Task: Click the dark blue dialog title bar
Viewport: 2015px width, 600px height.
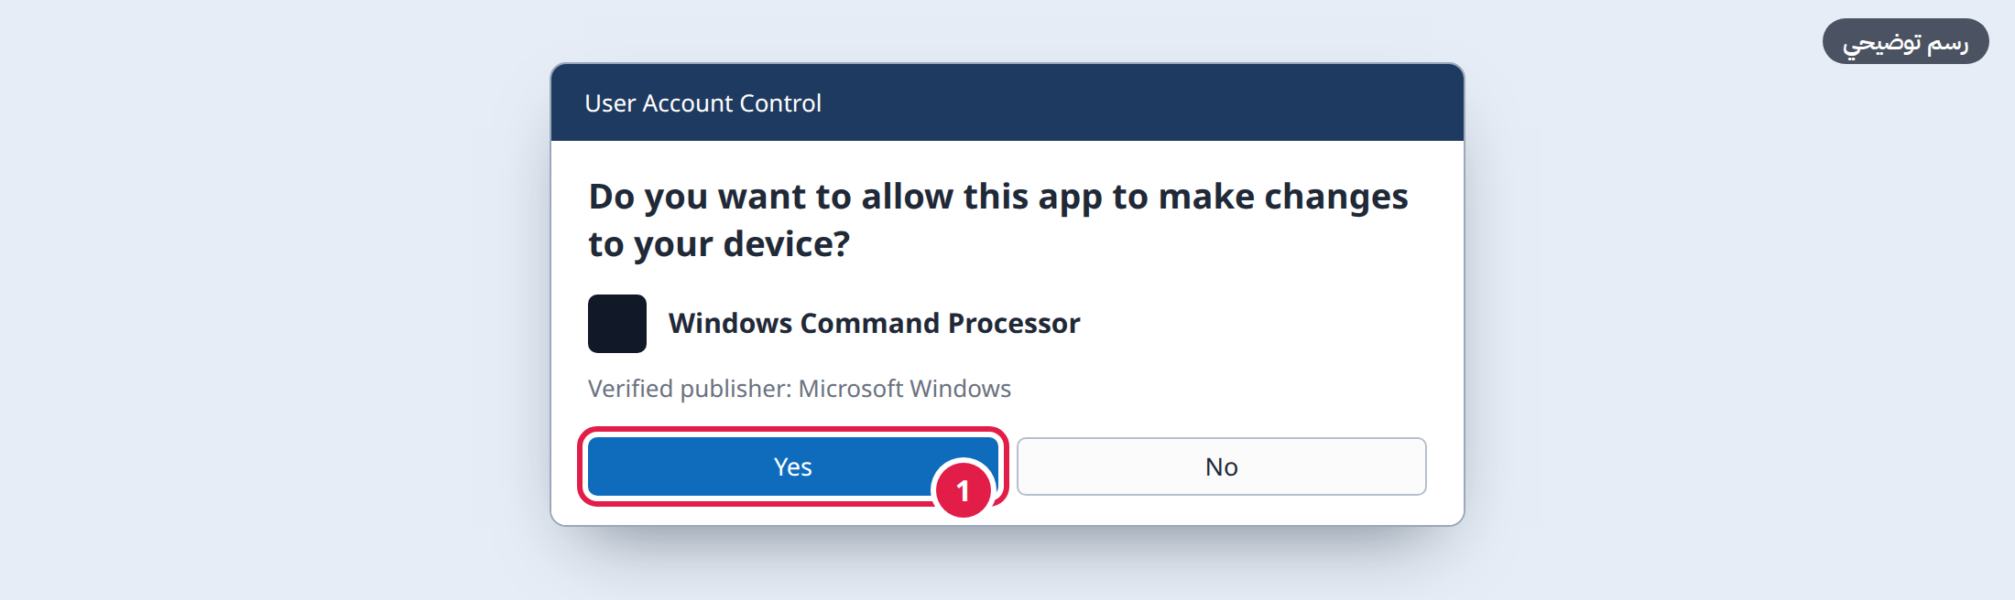Action: (1007, 102)
